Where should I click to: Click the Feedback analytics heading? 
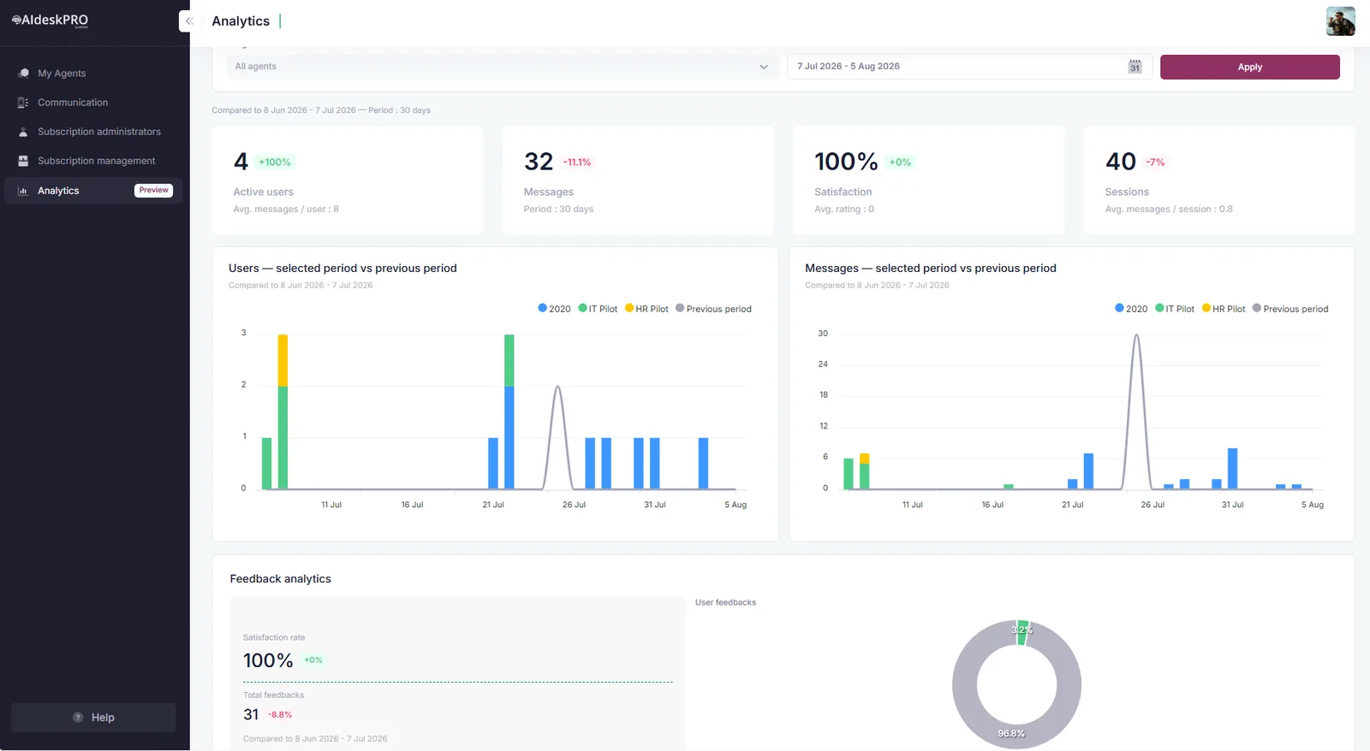(x=280, y=579)
